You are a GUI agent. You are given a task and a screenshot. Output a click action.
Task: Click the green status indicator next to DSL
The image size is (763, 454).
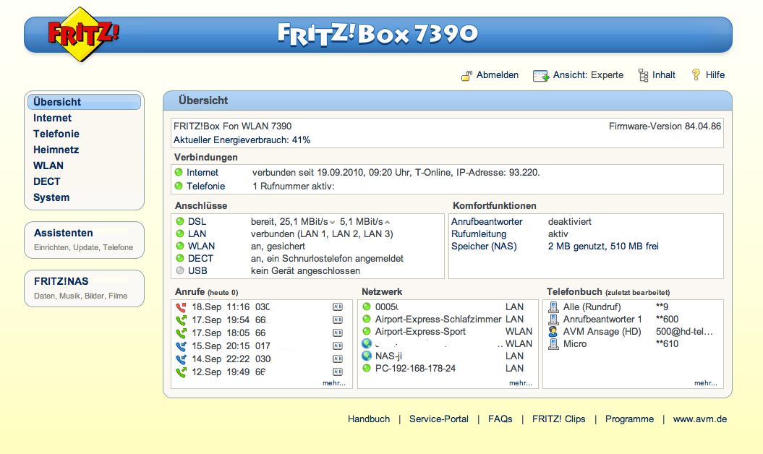pos(180,221)
